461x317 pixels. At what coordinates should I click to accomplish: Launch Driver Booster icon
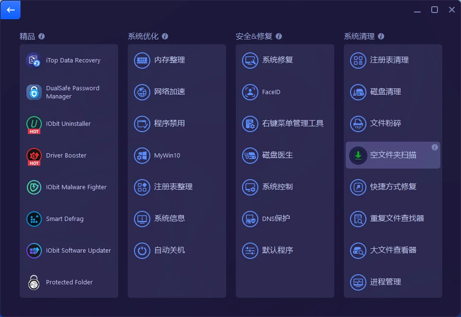pos(34,156)
